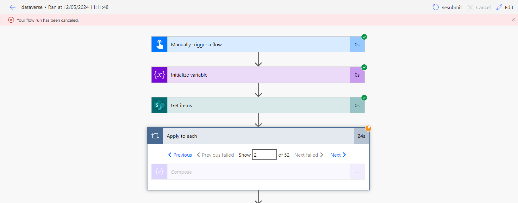Click the back arrow icon
The height and width of the screenshot is (203, 518).
[x=13, y=7]
